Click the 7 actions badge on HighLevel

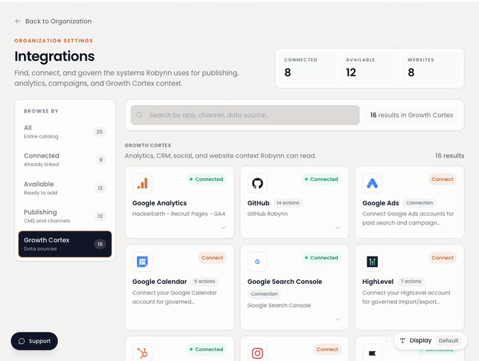411,281
